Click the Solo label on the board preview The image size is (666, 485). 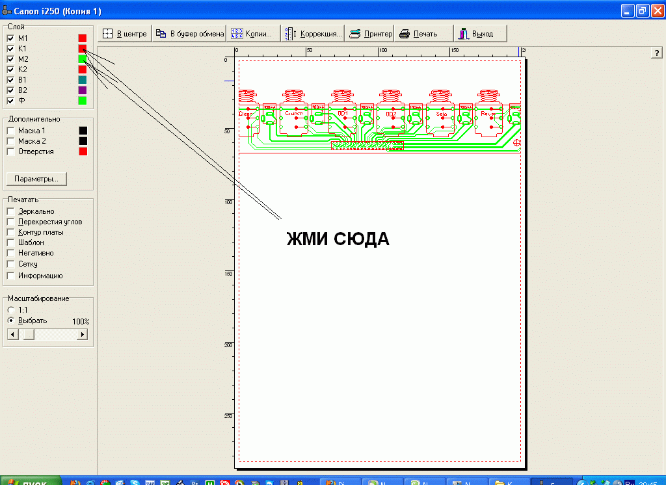pyautogui.click(x=442, y=114)
